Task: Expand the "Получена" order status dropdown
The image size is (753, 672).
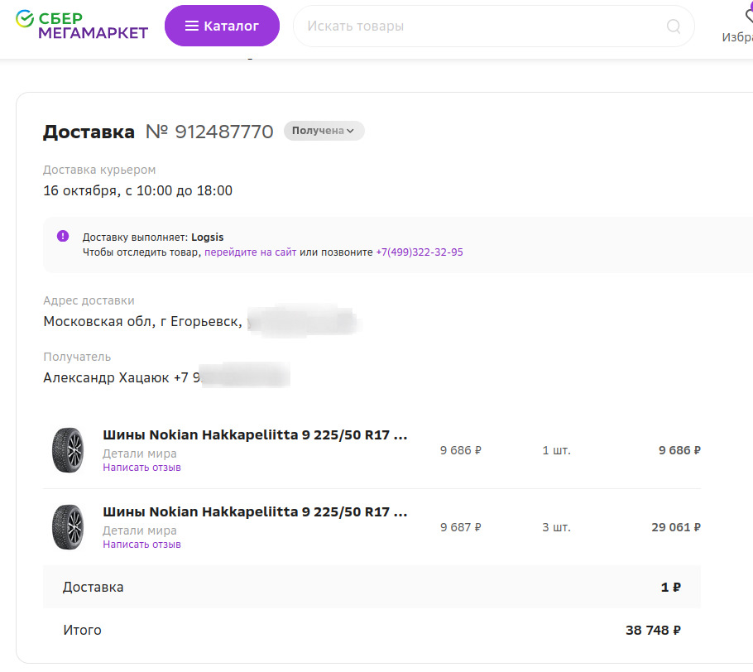Action: coord(324,131)
